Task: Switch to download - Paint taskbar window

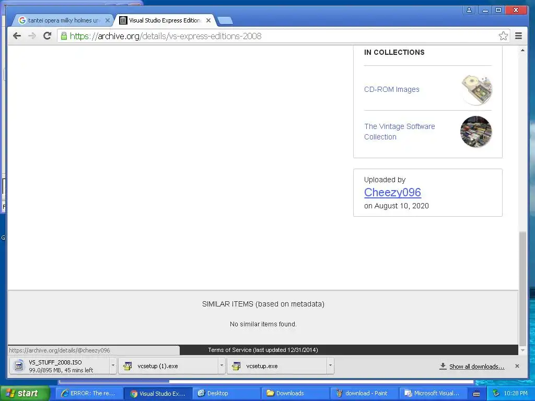Action: (x=364, y=394)
